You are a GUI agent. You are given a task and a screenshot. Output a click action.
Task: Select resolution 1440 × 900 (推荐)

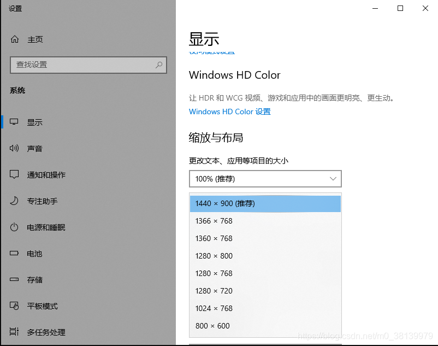[x=265, y=203]
